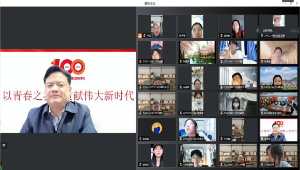Click the muted mic icon on the blue sky background tile
Viewport: 300px width, 170px height.
(262, 87)
